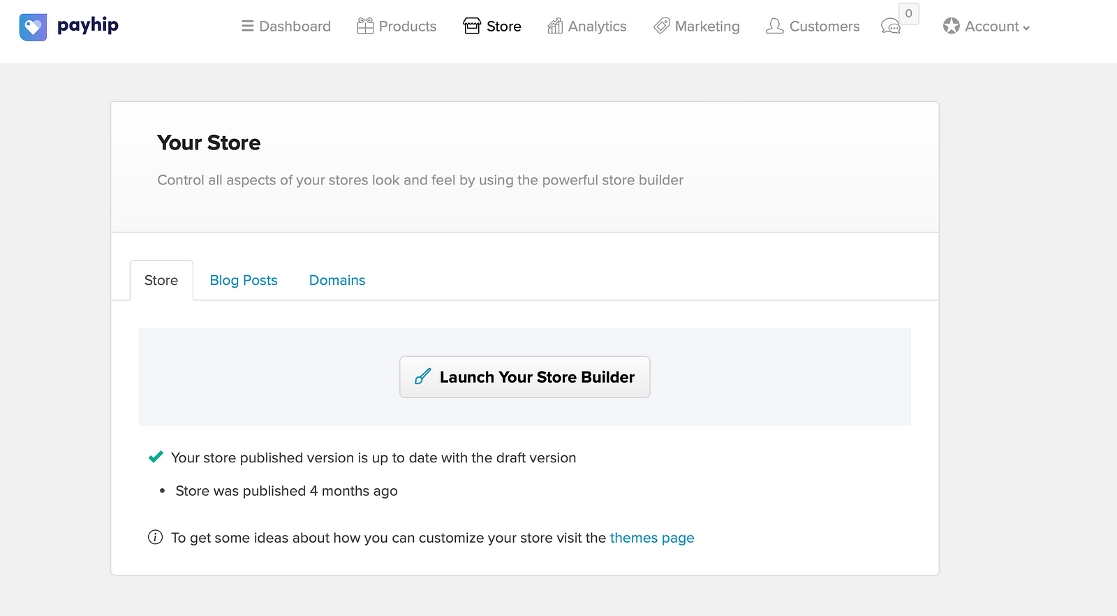Switch to the Blog Posts tab
This screenshot has width=1117, height=616.
[244, 280]
